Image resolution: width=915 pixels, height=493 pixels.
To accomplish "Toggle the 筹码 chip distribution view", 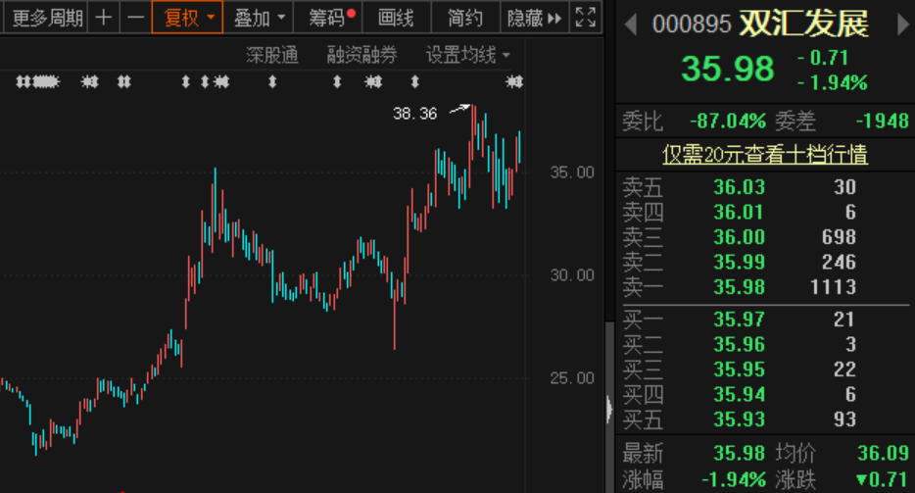I will click(x=332, y=17).
